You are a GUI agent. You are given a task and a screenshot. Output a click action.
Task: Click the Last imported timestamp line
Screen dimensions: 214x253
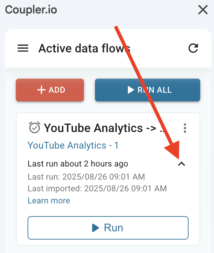tap(97, 189)
